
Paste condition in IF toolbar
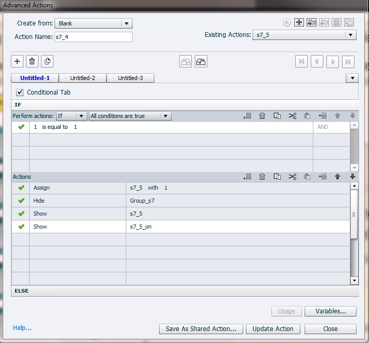tap(307, 116)
